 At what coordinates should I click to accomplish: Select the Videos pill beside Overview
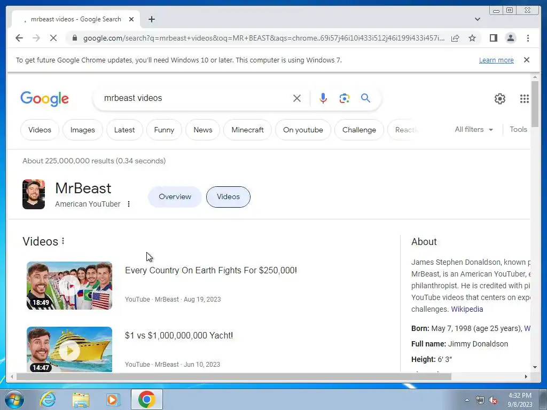pos(228,196)
